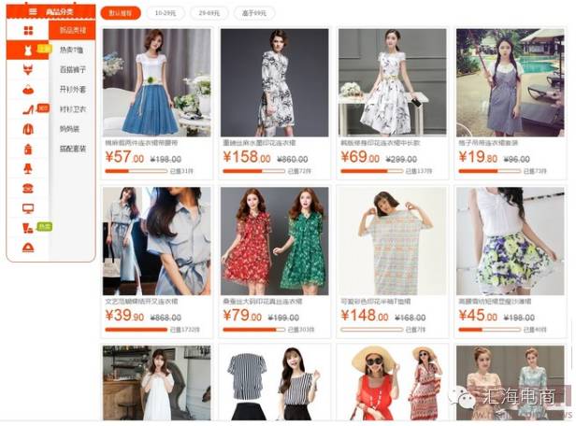Select the four-square grid category icon
The image size is (576, 426).
28,31
